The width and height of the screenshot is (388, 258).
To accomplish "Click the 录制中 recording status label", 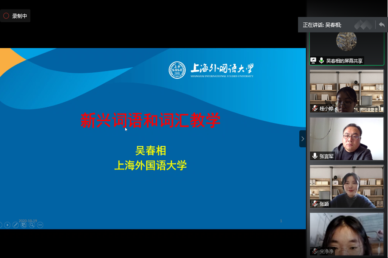I will 20,16.
